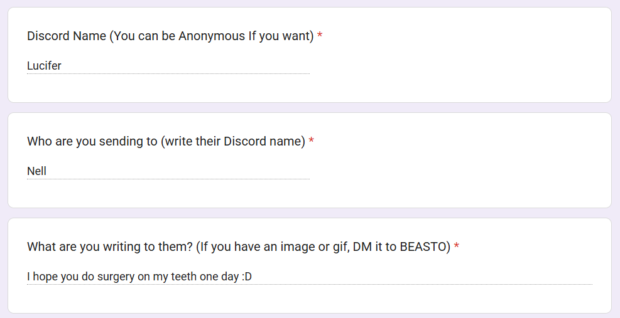The image size is (620, 318).
Task: Click the required asterisk beside Discord Name question
Action: pyautogui.click(x=320, y=36)
